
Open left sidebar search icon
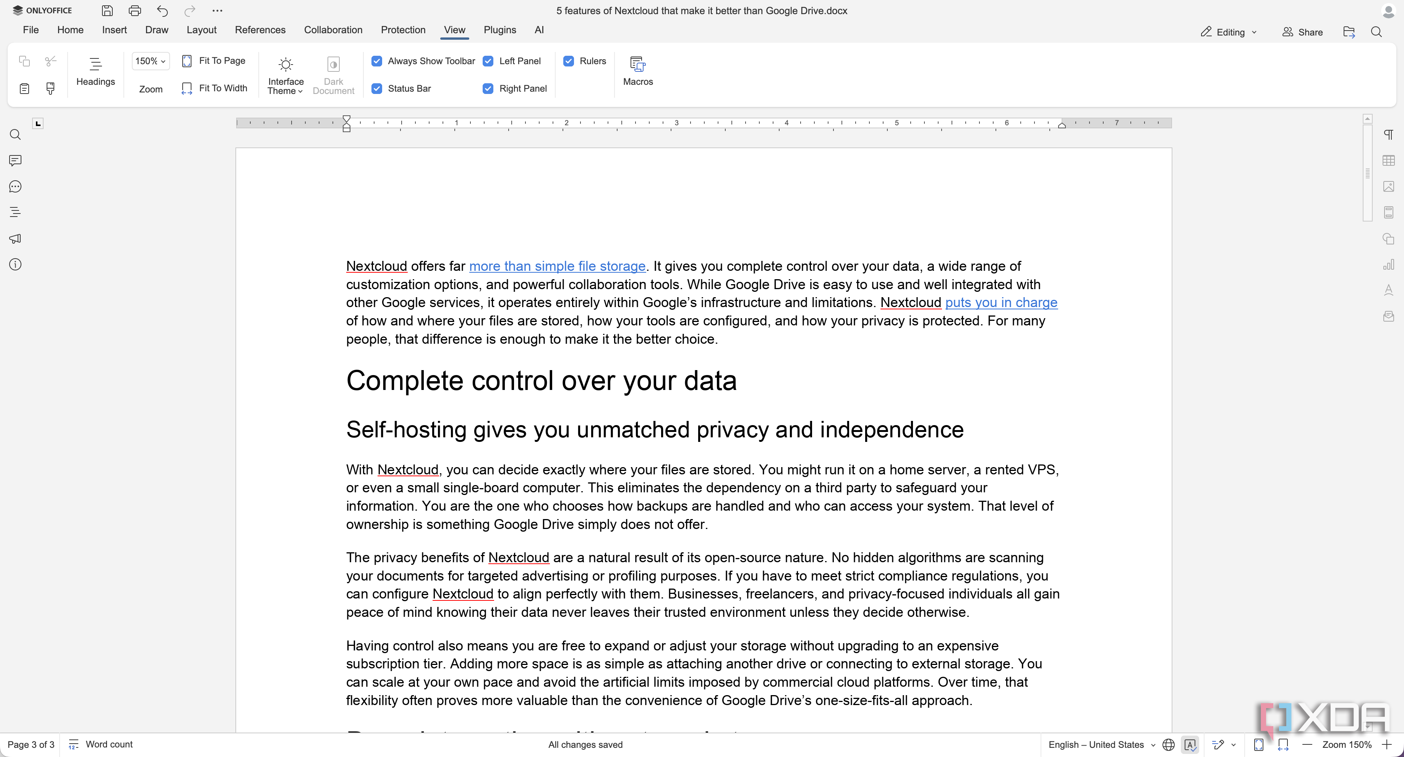coord(15,134)
